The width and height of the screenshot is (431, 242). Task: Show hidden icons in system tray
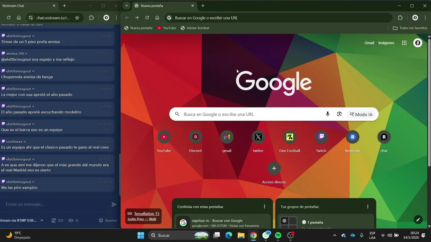click(x=334, y=235)
